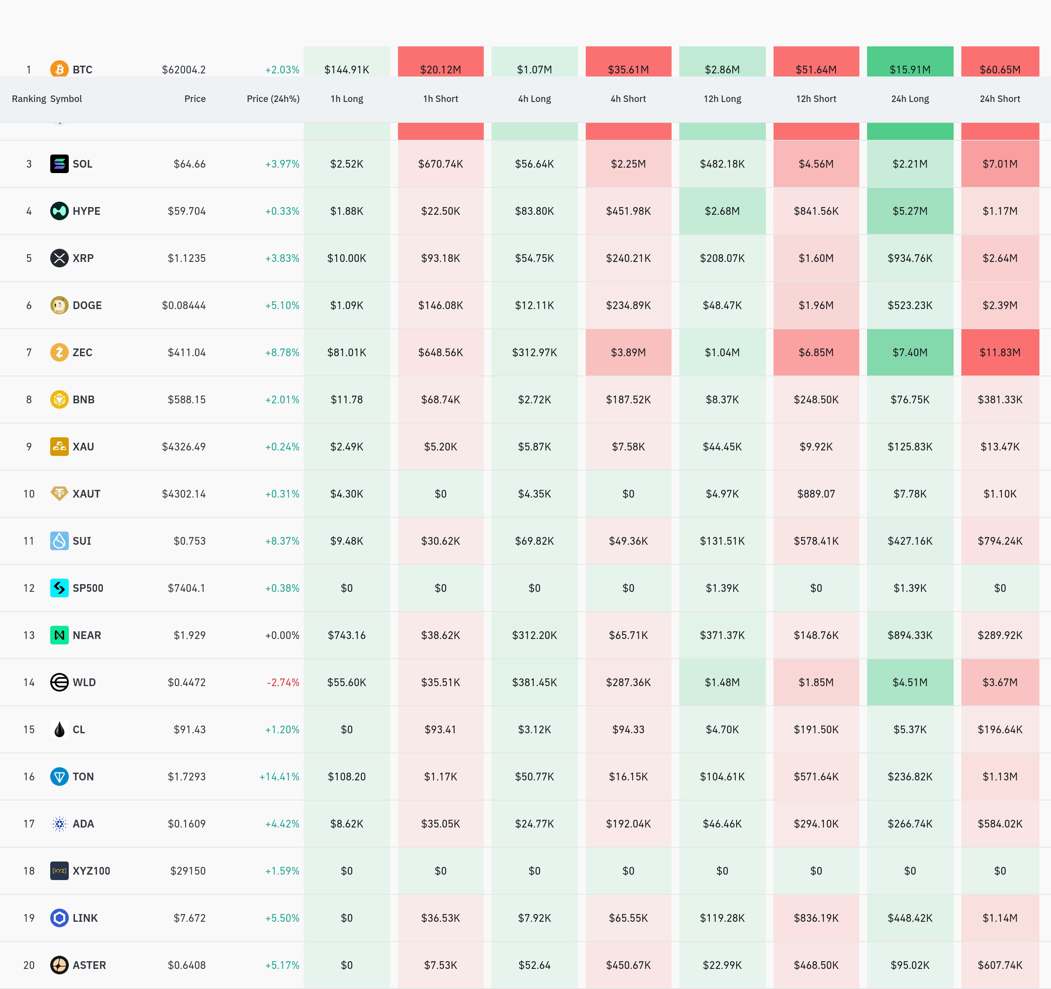Image resolution: width=1051 pixels, height=989 pixels.
Task: Select the Zcash (ZEC) coin icon
Action: point(59,352)
